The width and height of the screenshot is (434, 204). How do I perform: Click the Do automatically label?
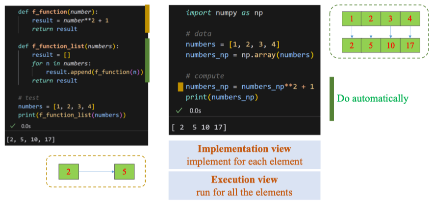[x=372, y=98]
